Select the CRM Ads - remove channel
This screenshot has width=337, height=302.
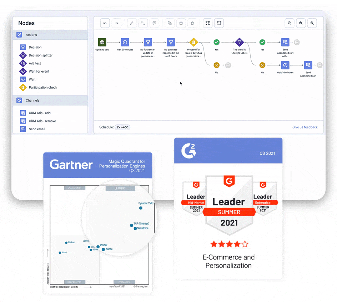point(38,121)
